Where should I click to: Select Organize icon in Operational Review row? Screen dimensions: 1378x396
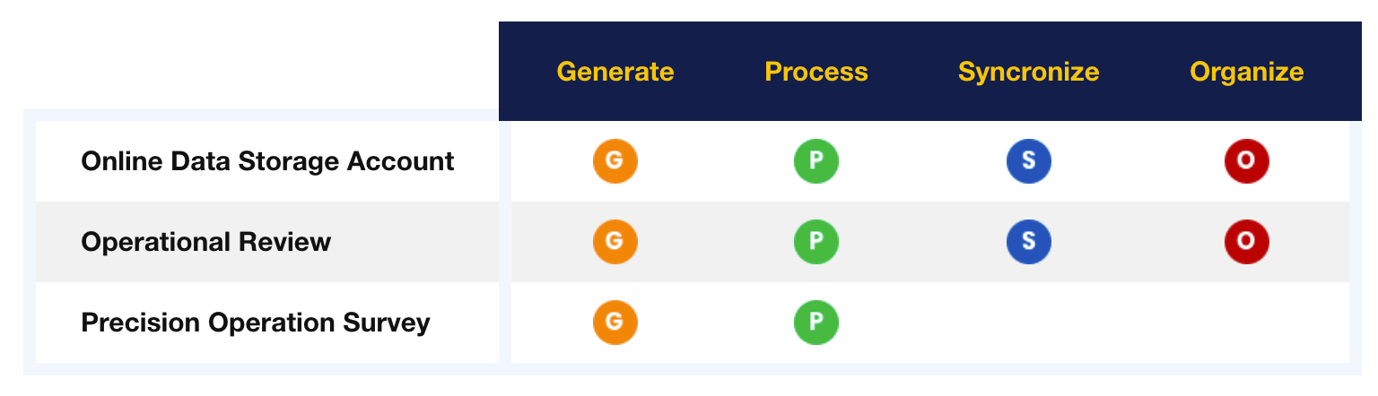coord(1247,242)
